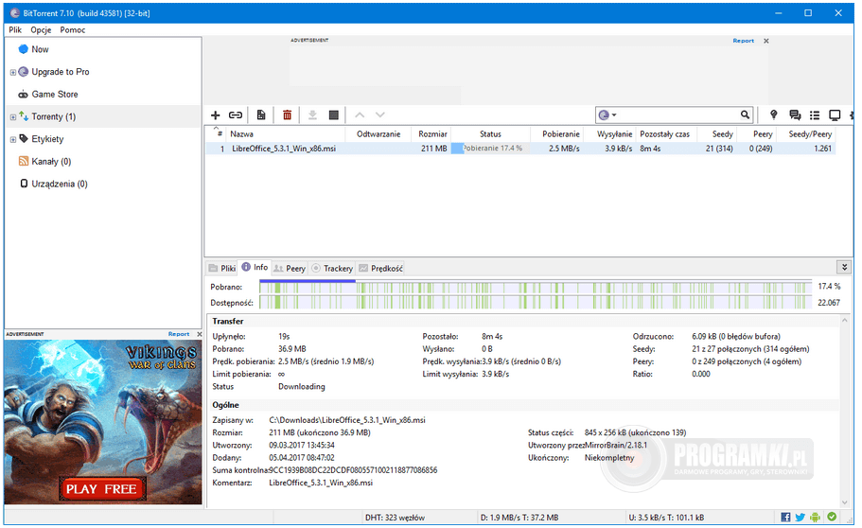Select LibreOffice_5.3.1_Win_x86.msi torrent row
The width and height of the screenshot is (862, 528).
520,149
